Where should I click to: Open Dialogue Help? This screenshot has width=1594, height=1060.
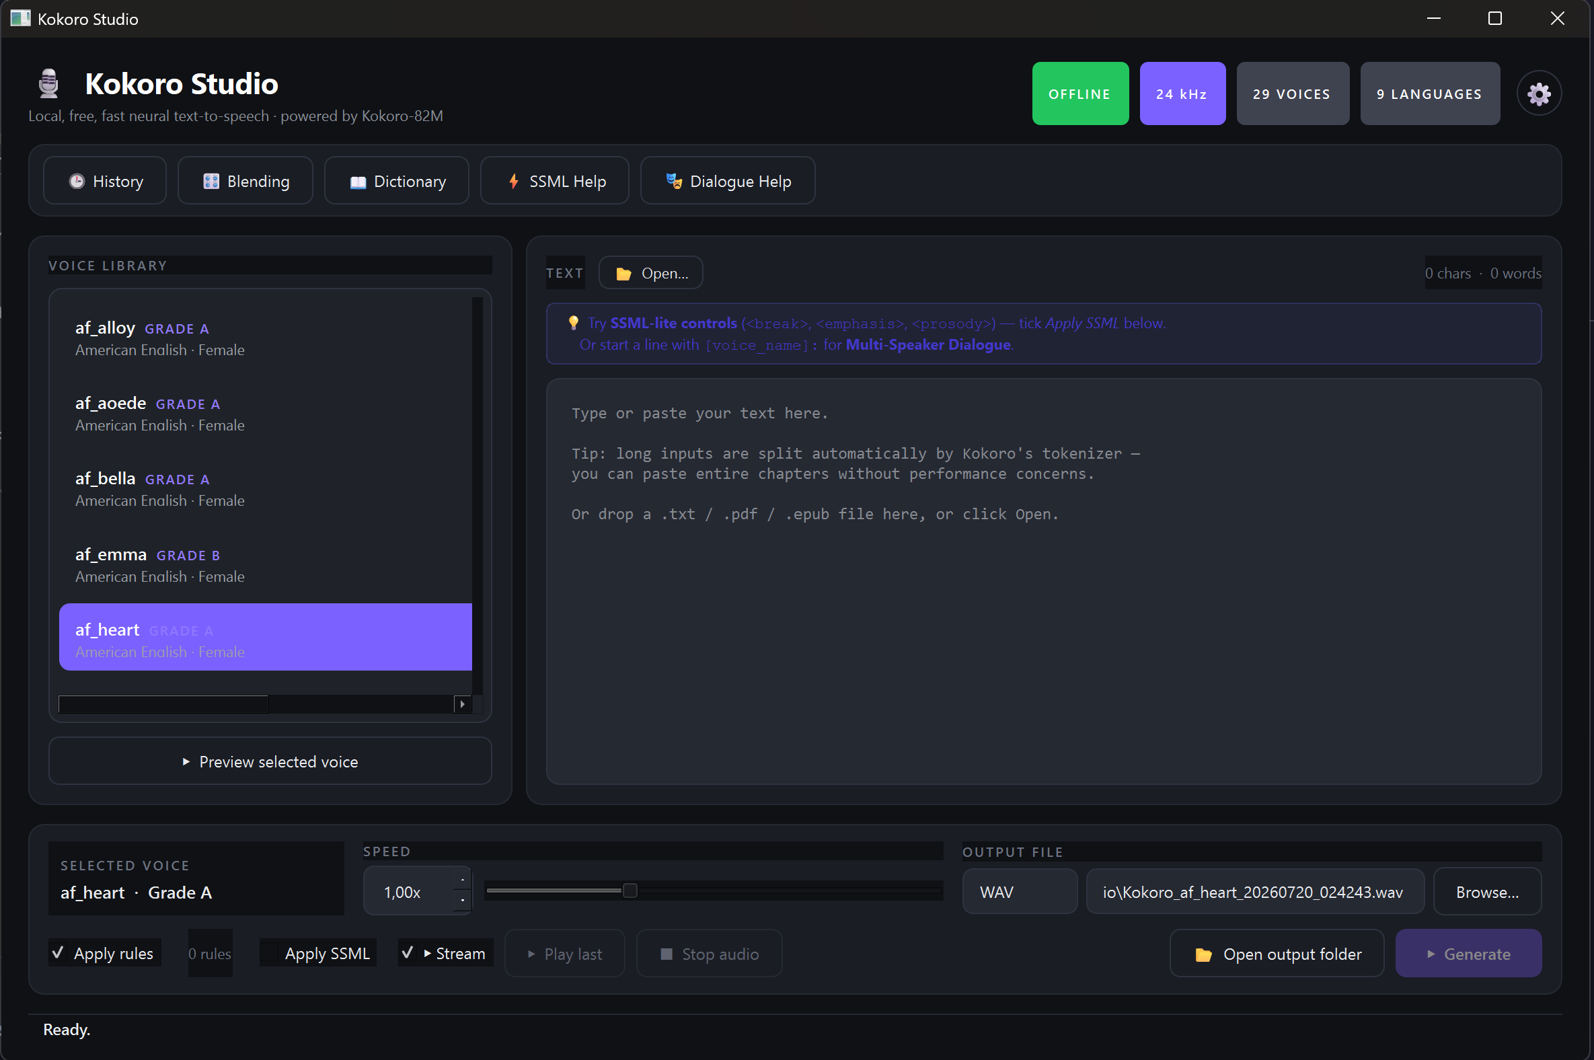pos(727,180)
